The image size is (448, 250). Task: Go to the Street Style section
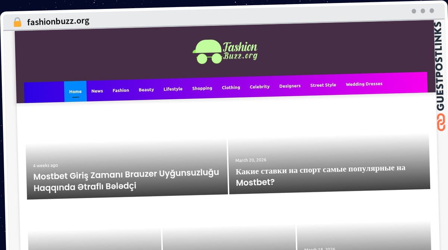pyautogui.click(x=323, y=85)
